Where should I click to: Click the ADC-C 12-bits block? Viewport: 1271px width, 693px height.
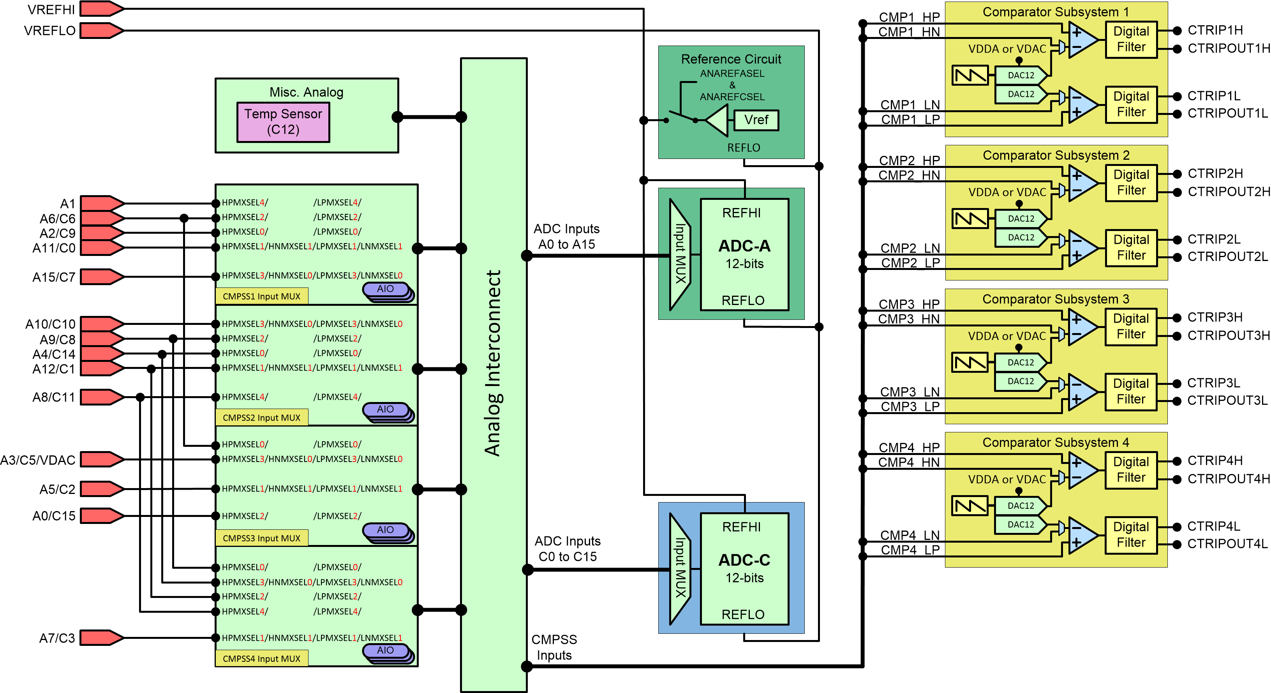[x=744, y=569]
